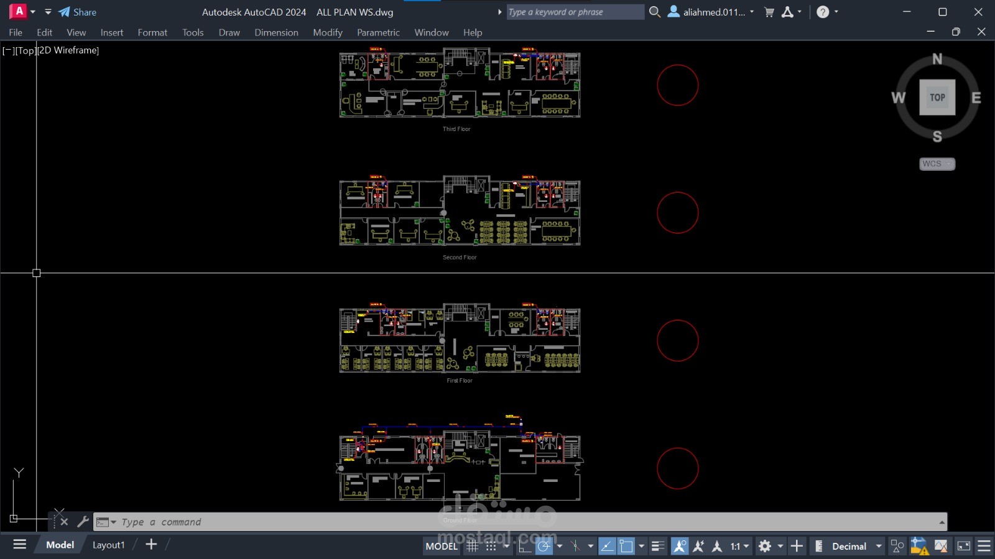Click the Share paper-plane icon
The image size is (995, 559).
tap(64, 12)
